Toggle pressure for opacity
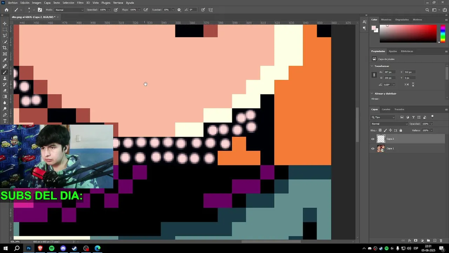Viewport: 449px width, 253px height. [x=115, y=10]
